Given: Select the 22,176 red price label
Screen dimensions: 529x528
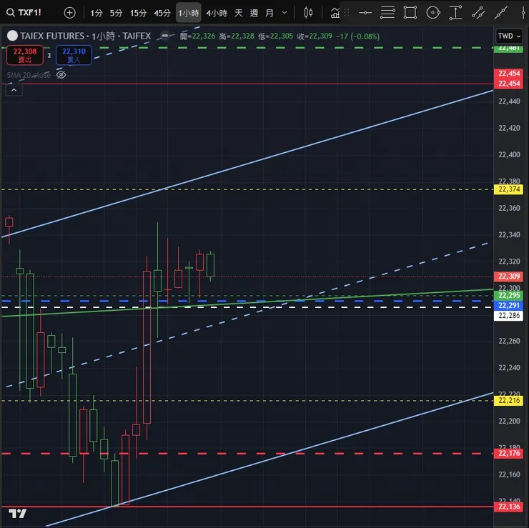Looking at the screenshot, I should [509, 453].
